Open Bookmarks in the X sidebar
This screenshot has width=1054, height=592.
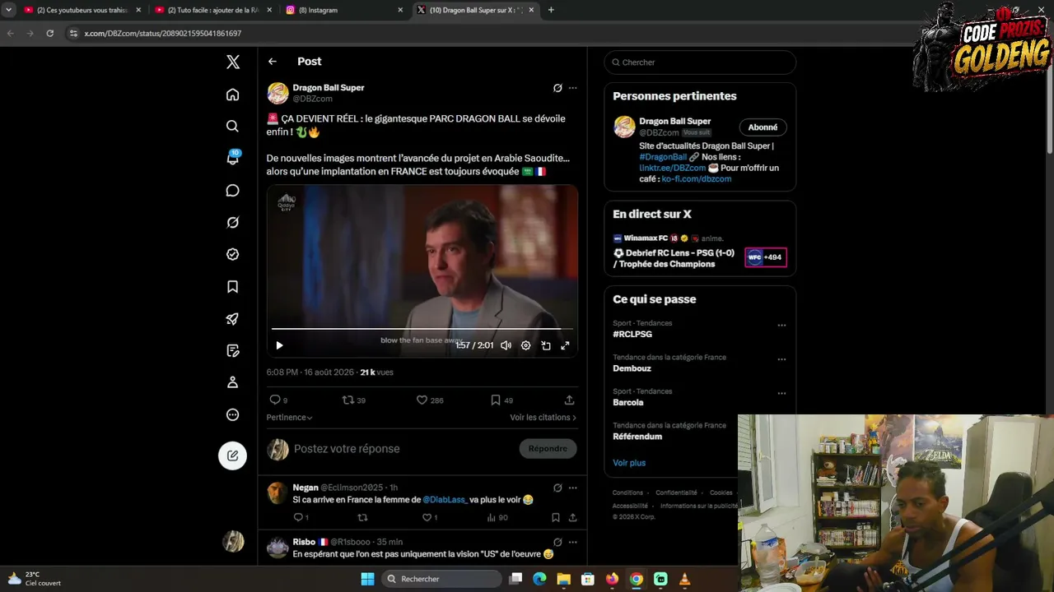tap(233, 287)
